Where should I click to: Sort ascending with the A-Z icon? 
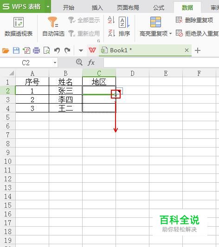click(x=111, y=20)
